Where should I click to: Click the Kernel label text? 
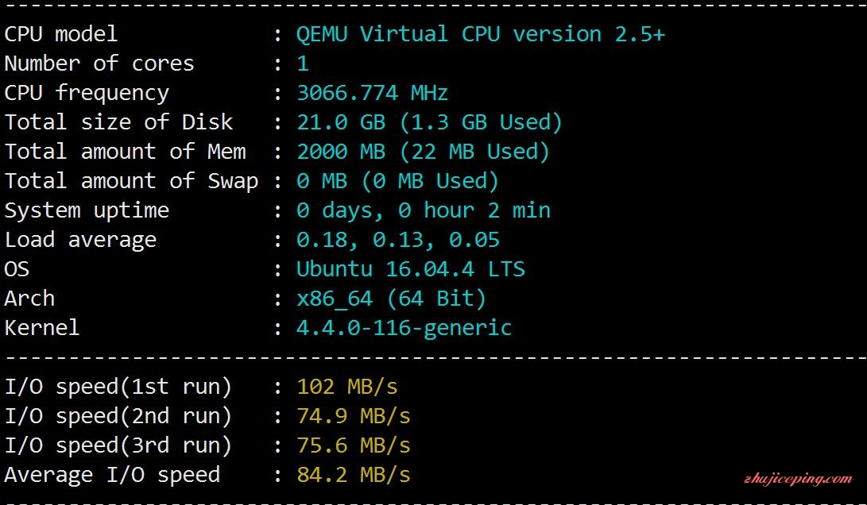coord(42,328)
